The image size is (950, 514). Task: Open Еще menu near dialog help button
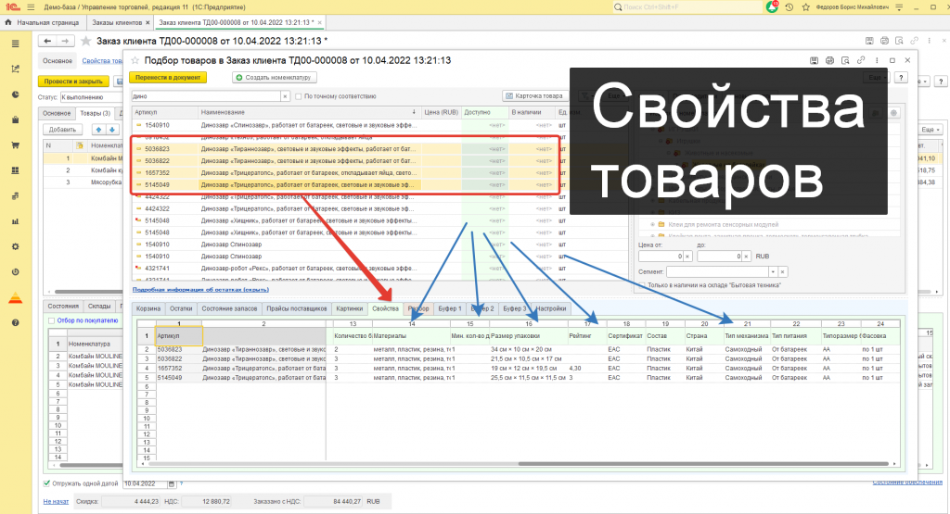tap(878, 78)
